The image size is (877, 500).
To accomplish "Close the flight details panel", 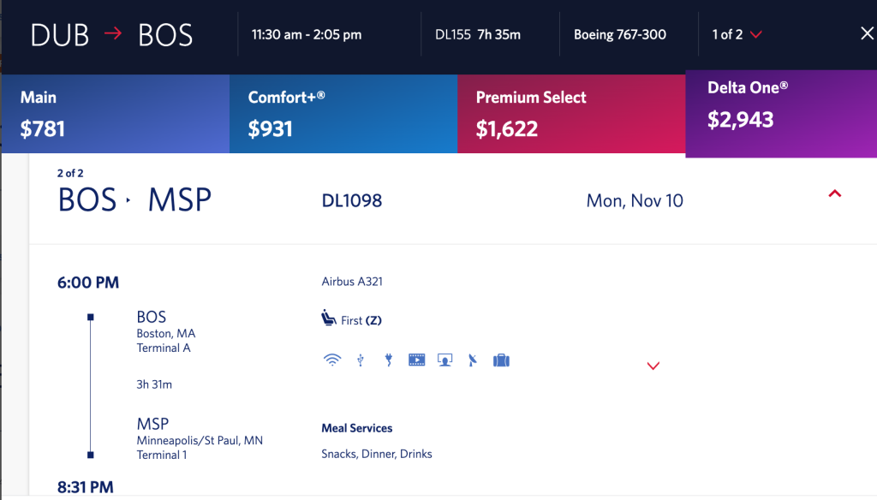I will pos(867,33).
